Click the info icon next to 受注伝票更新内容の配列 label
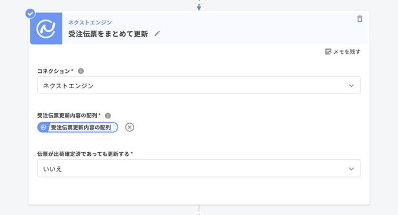Screen dimensions: 398x215 click(108, 115)
